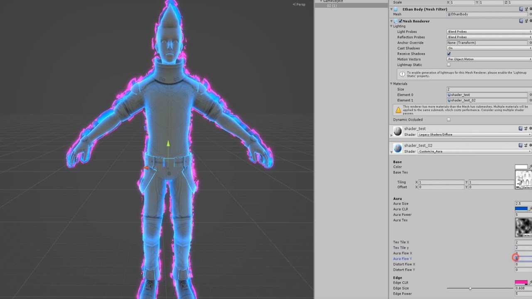This screenshot has width=532, height=299.
Task: Open the Light Probes dropdown
Action: tap(489, 32)
